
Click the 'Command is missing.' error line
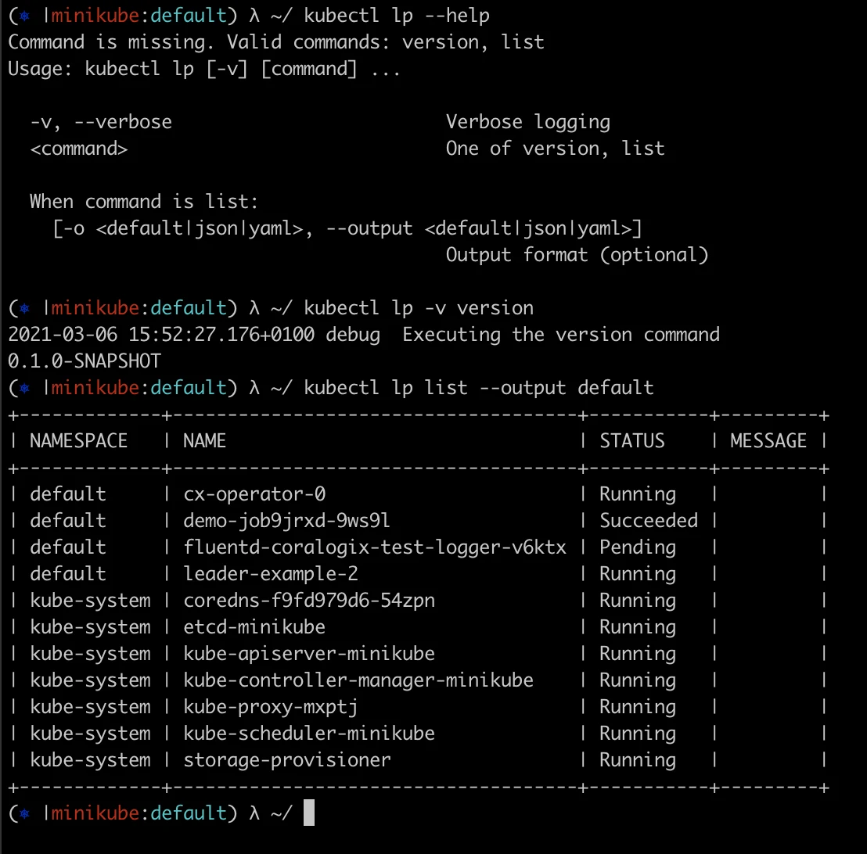coord(110,42)
